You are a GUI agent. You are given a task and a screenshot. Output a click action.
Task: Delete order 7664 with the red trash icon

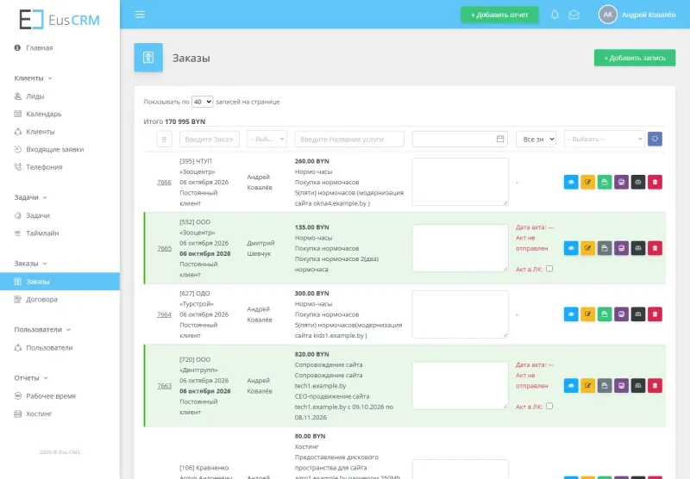(655, 314)
